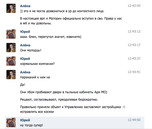The width and height of the screenshot is (152, 129).
Task: Open Юрий's avatar next to 'ну тогда супер!'
Action: point(11,123)
